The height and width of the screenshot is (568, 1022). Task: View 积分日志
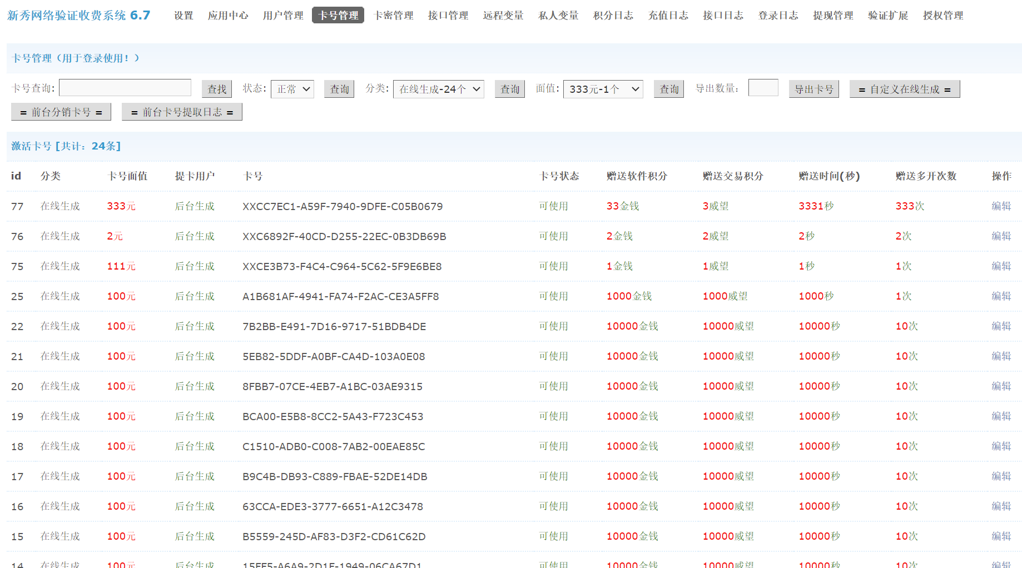point(613,16)
